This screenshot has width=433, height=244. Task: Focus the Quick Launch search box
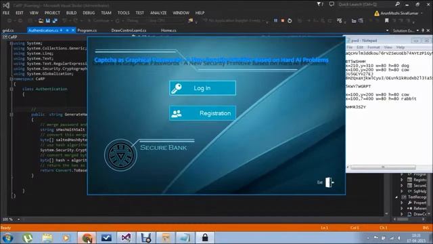pyautogui.click(x=366, y=4)
